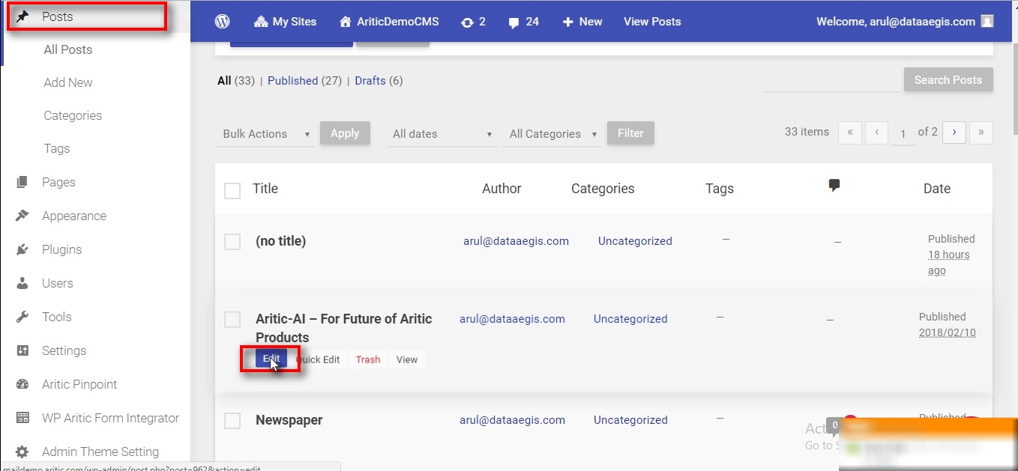Click Trash under Aritic-AI post
1018x471 pixels.
click(x=368, y=359)
